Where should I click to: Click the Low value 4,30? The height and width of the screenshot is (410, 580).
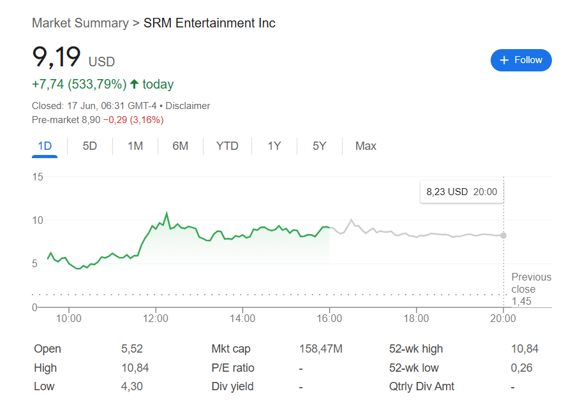pos(131,386)
